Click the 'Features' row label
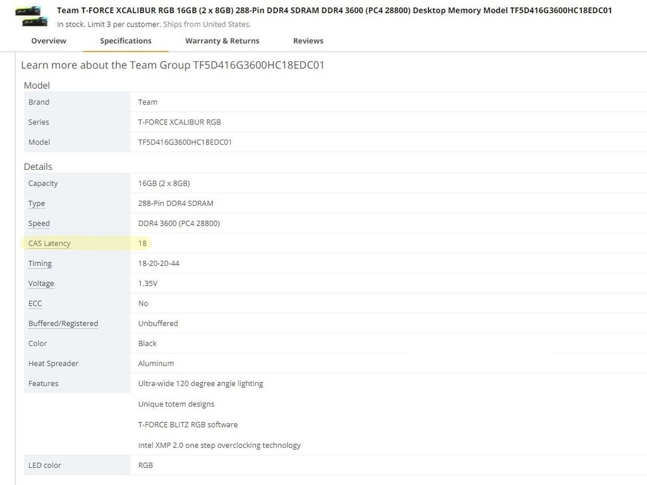The width and height of the screenshot is (647, 485). [x=44, y=383]
